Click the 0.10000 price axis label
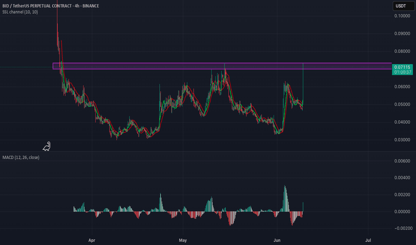416x245 pixels. pos(402,16)
